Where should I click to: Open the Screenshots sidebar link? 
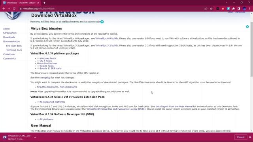pyautogui.click(x=10, y=33)
